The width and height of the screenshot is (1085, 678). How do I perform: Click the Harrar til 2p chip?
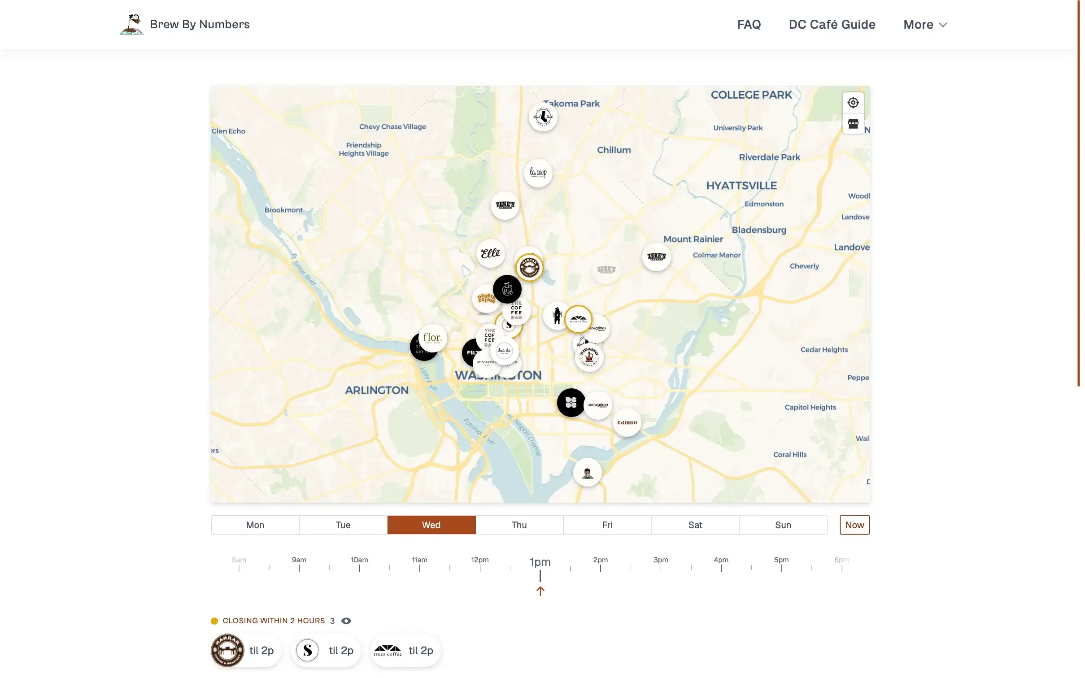tap(245, 651)
